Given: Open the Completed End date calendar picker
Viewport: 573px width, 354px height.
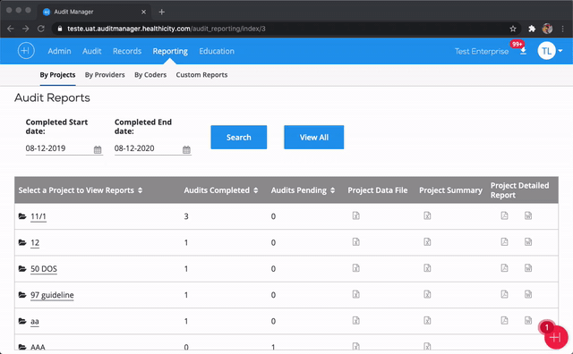Looking at the screenshot, I should pyautogui.click(x=186, y=149).
